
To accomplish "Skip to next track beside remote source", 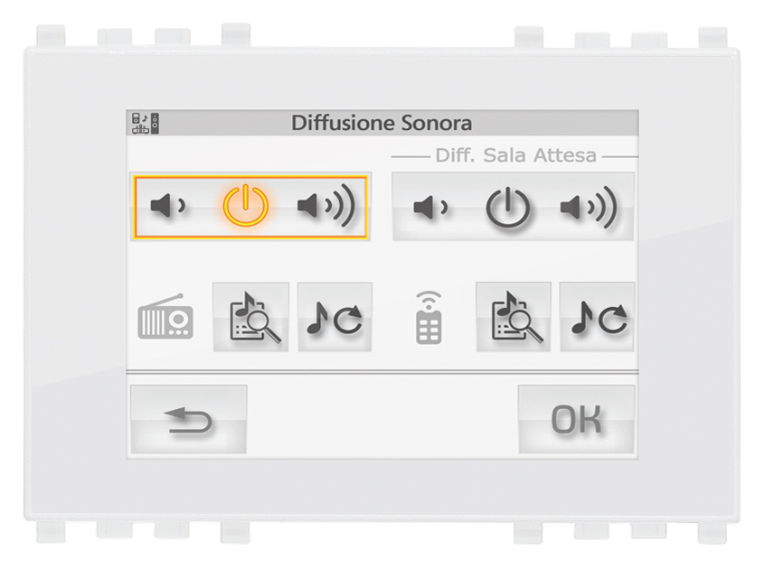I will point(598,317).
